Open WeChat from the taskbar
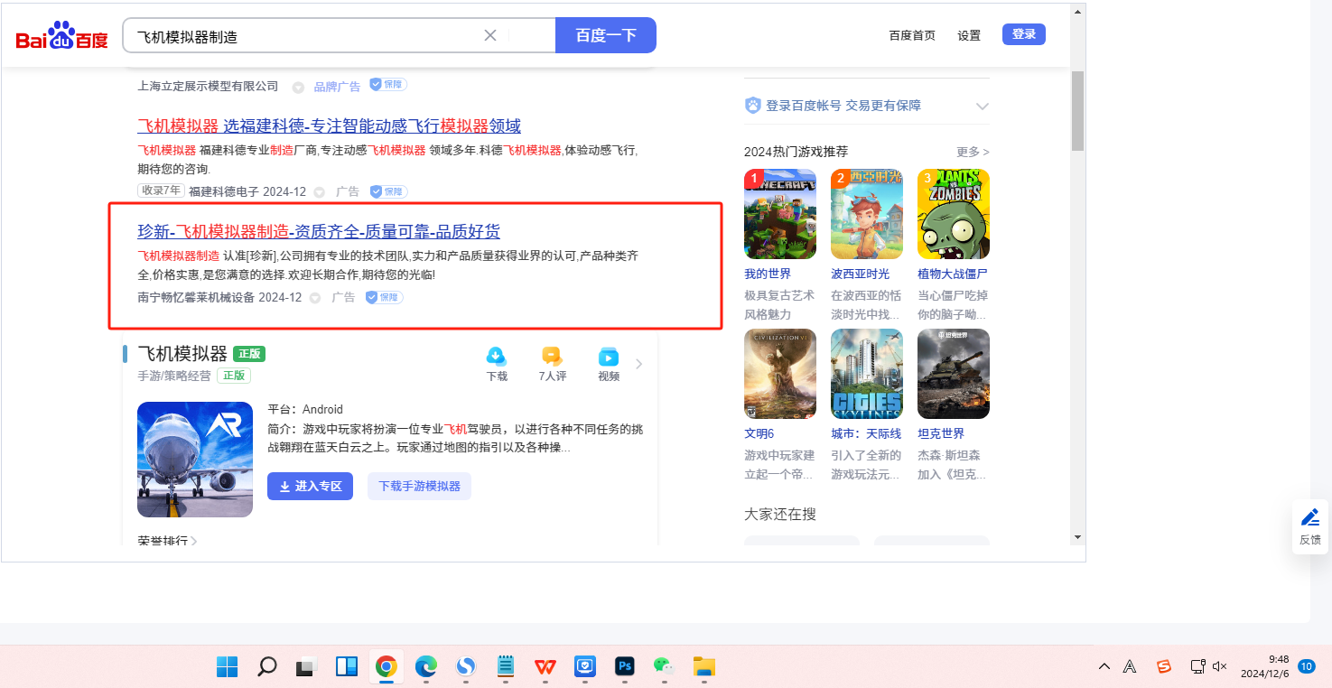This screenshot has width=1332, height=688. (664, 666)
